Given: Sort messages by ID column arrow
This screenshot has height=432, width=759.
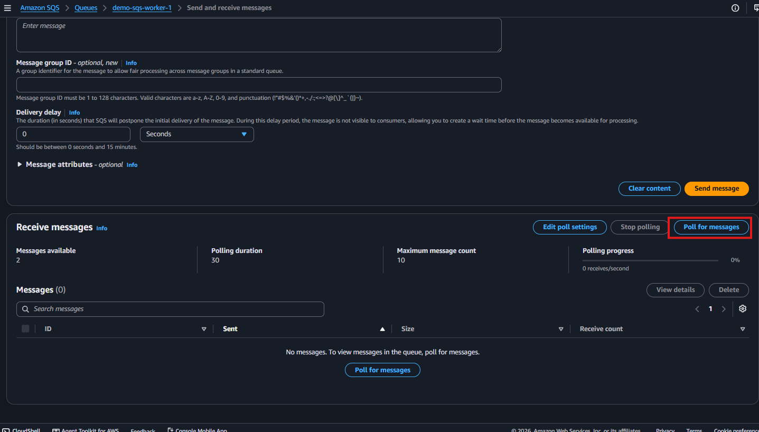Looking at the screenshot, I should 204,329.
